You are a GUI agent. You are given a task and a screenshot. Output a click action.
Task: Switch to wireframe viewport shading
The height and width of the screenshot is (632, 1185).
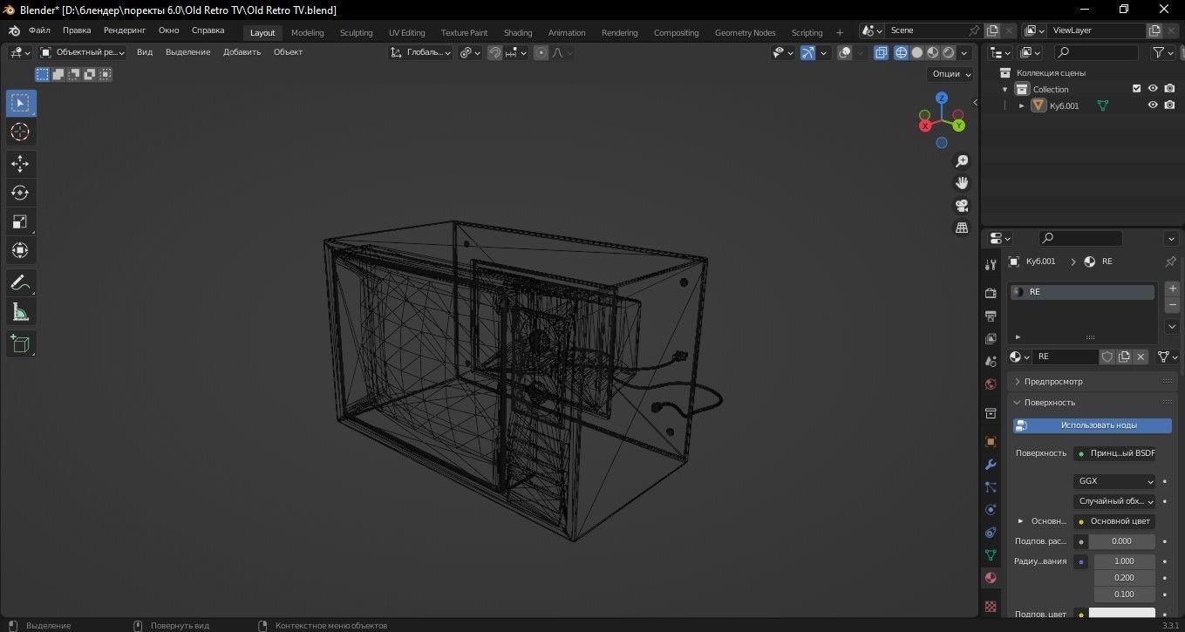pyautogui.click(x=901, y=52)
